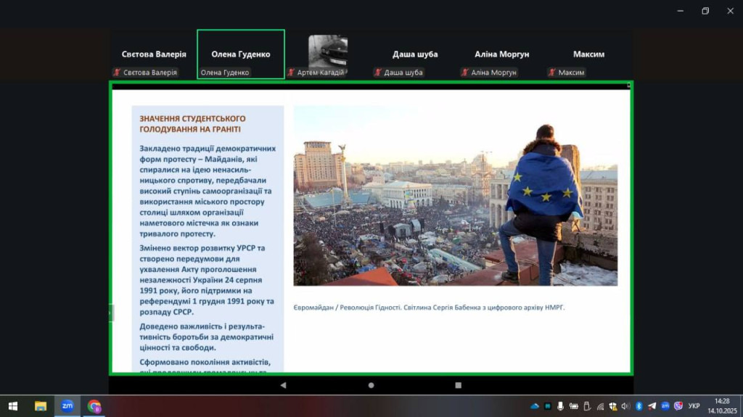Open Google Chrome from the taskbar
This screenshot has width=743, height=417.
pyautogui.click(x=94, y=406)
